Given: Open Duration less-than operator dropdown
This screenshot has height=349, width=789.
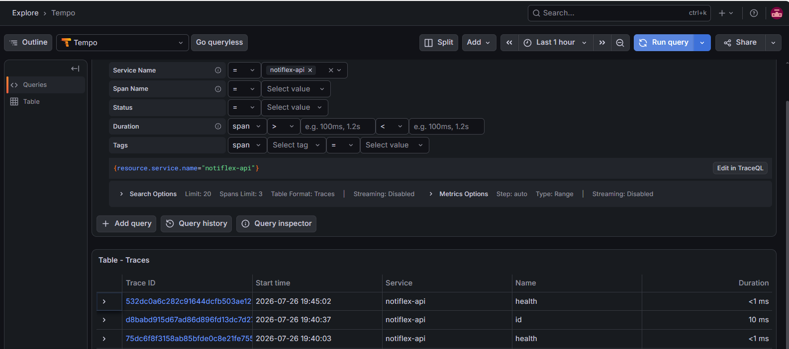Looking at the screenshot, I should 392,127.
